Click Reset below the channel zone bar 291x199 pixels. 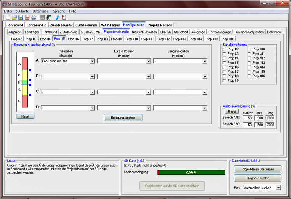tap(25, 116)
